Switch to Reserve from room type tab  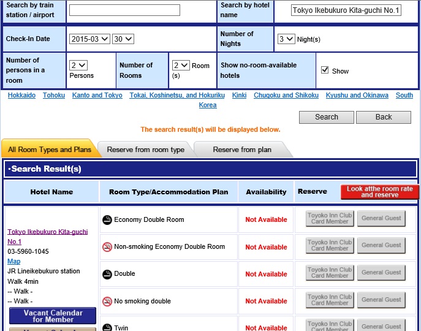tap(145, 150)
